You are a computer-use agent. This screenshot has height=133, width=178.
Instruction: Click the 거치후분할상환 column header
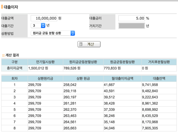pyautogui.click(x=159, y=62)
